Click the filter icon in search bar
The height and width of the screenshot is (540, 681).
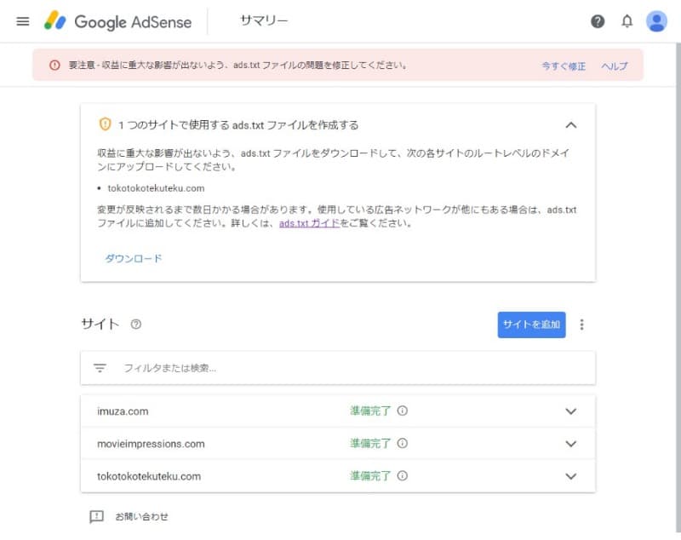(100, 368)
